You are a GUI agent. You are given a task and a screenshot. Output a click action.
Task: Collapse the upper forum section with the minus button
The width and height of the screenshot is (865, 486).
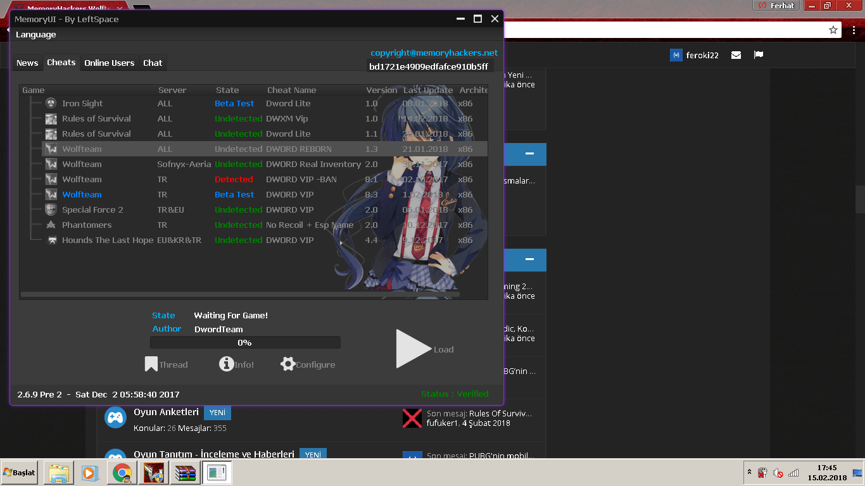(x=529, y=154)
